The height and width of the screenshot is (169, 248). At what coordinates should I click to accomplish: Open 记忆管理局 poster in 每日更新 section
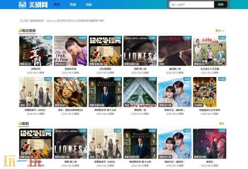[105, 51]
